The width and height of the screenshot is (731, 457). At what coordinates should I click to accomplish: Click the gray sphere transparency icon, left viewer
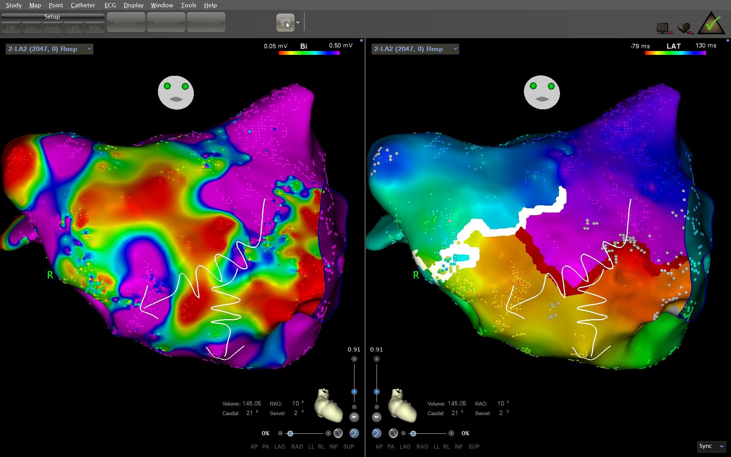click(x=338, y=433)
